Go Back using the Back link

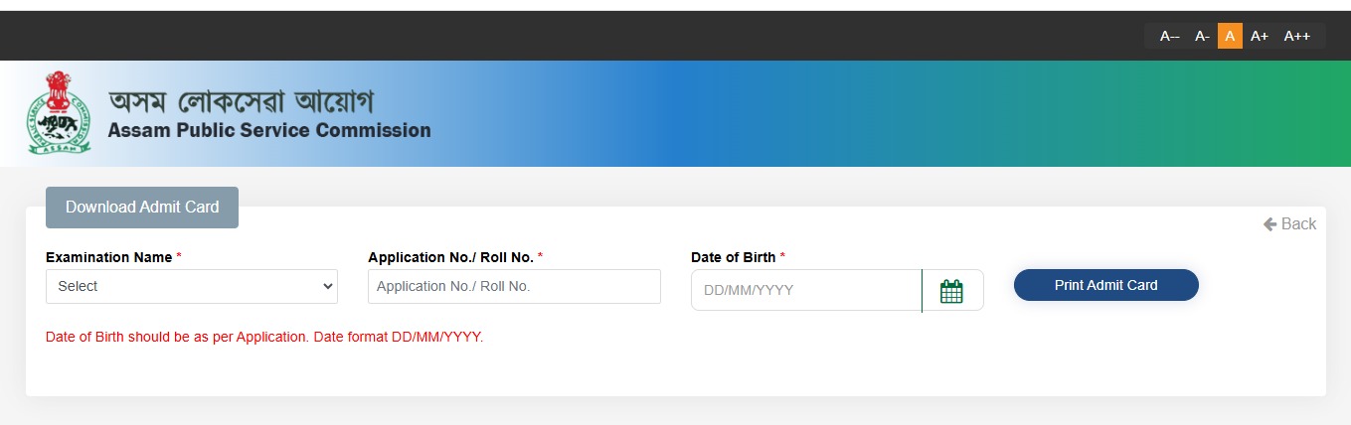click(1289, 224)
